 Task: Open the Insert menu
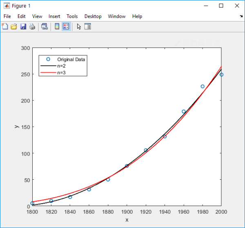click(x=54, y=16)
